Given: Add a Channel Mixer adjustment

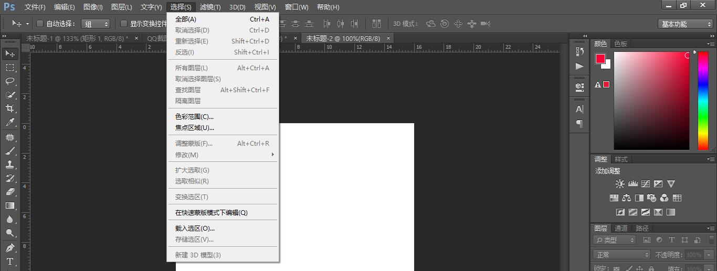Looking at the screenshot, I should tap(664, 198).
